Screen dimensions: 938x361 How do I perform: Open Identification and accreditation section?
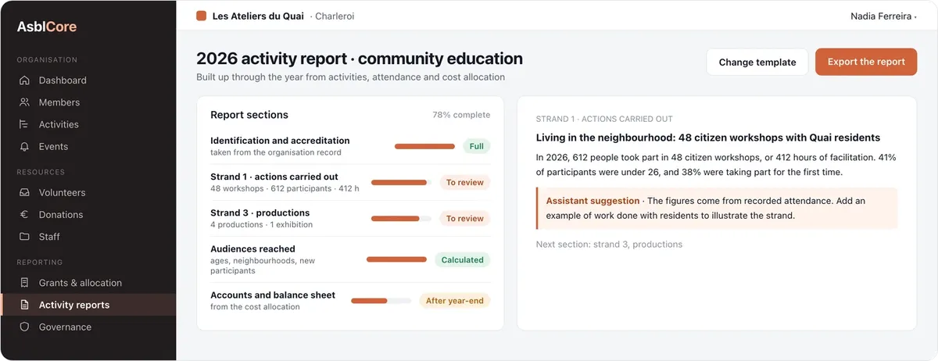pyautogui.click(x=350, y=146)
